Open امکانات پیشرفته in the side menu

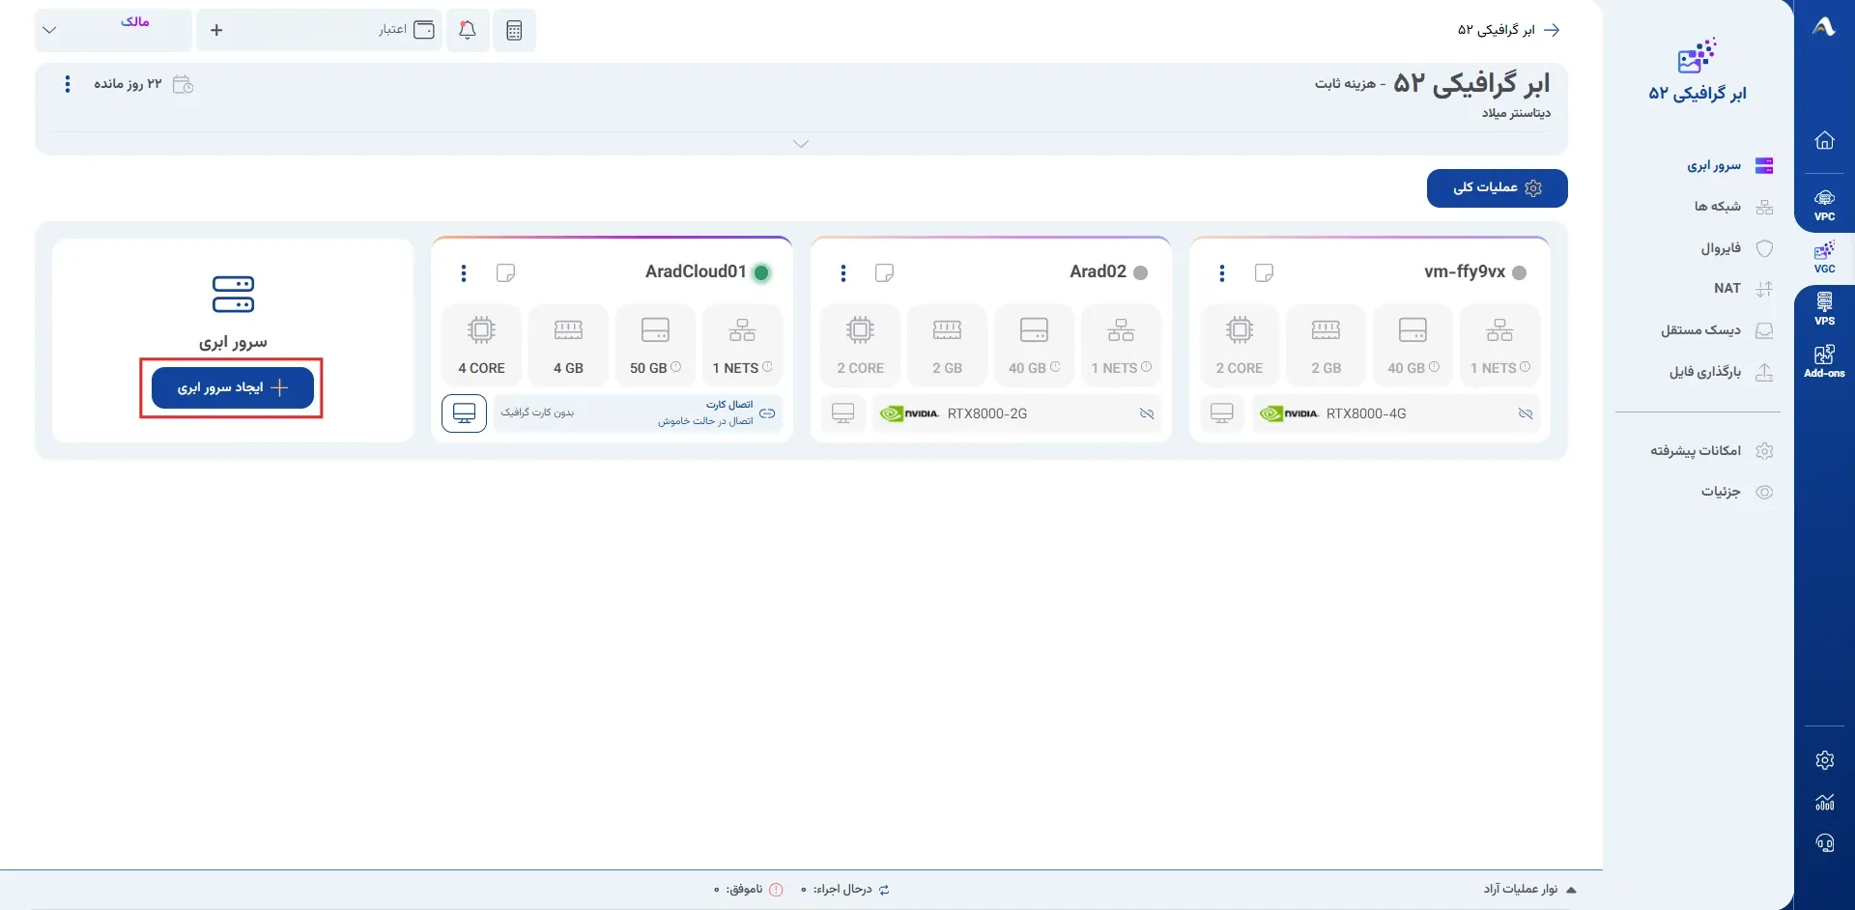(1711, 451)
